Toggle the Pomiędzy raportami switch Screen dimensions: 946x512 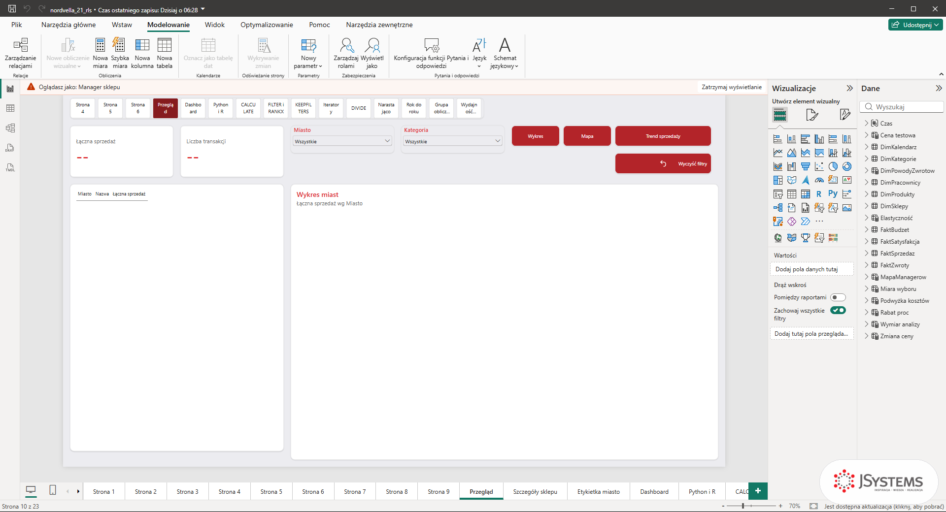coord(838,297)
